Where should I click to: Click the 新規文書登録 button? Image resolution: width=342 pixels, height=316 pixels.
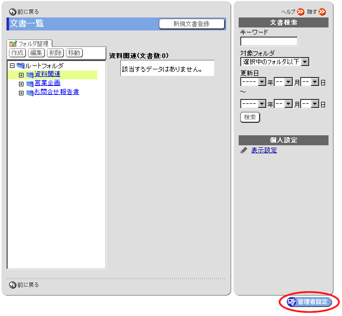tap(192, 24)
